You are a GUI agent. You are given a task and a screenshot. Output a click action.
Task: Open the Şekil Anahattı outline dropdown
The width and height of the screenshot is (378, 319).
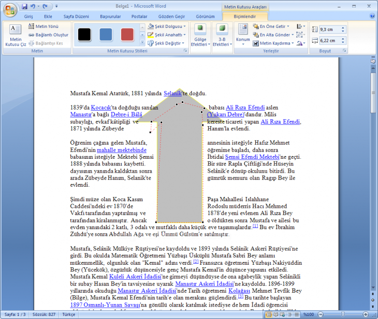click(x=167, y=35)
